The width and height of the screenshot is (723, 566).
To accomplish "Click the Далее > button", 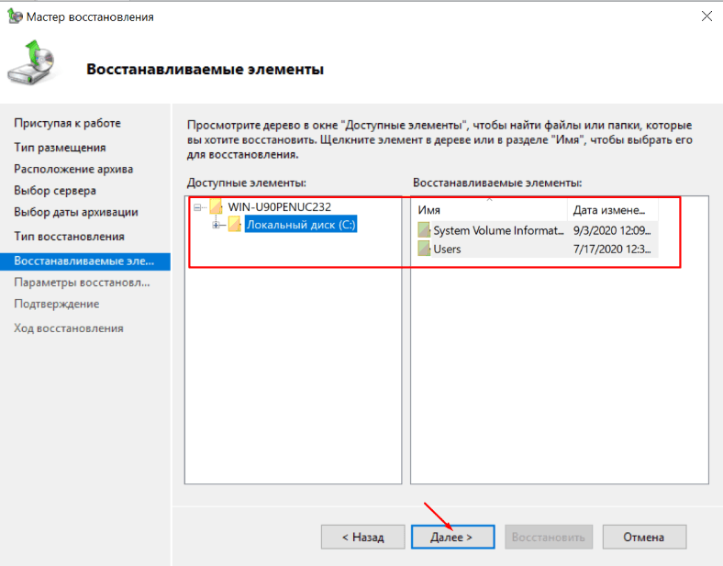I will 453,537.
